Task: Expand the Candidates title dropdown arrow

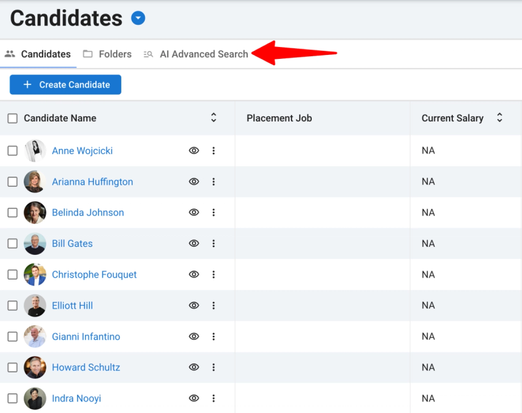Action: (138, 18)
